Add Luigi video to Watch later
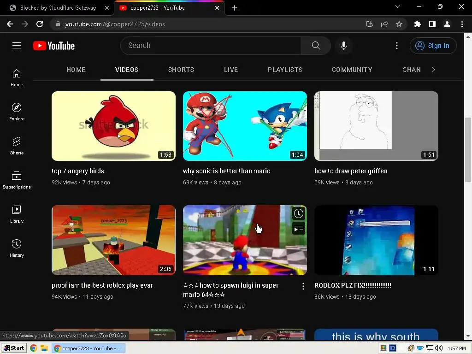472x354 pixels. pos(298,214)
